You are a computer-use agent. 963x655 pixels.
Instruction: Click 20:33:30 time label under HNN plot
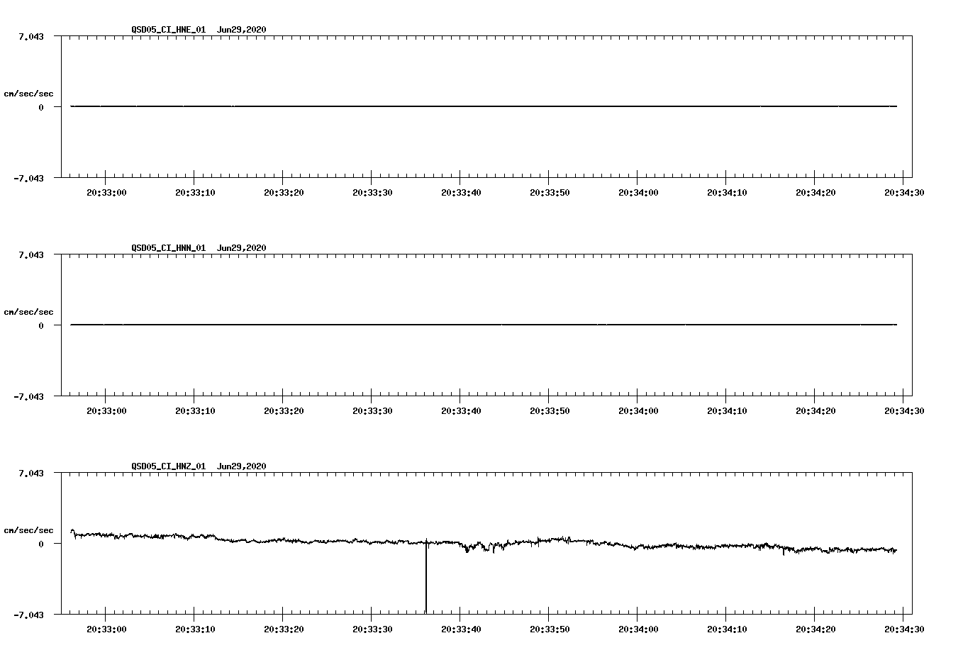[372, 410]
